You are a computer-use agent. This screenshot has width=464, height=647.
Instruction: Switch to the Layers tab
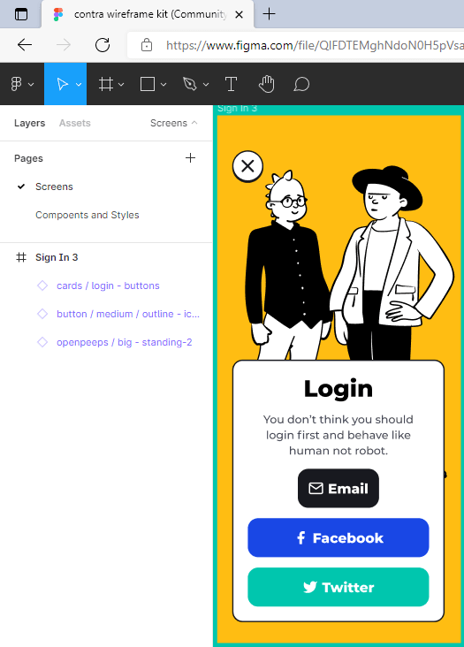[29, 123]
